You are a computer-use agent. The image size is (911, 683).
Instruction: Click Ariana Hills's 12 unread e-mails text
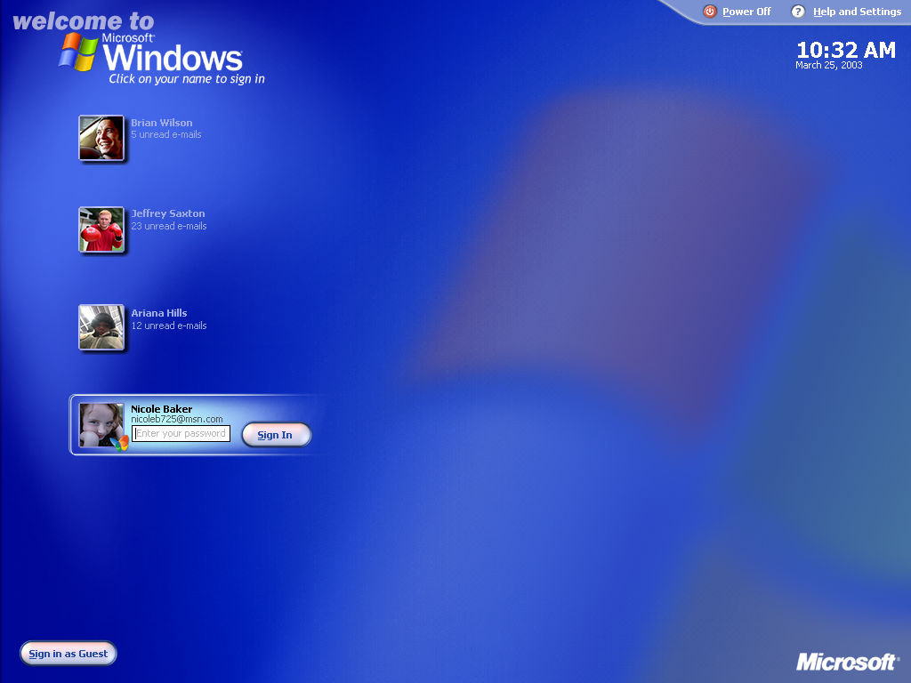pyautogui.click(x=167, y=325)
